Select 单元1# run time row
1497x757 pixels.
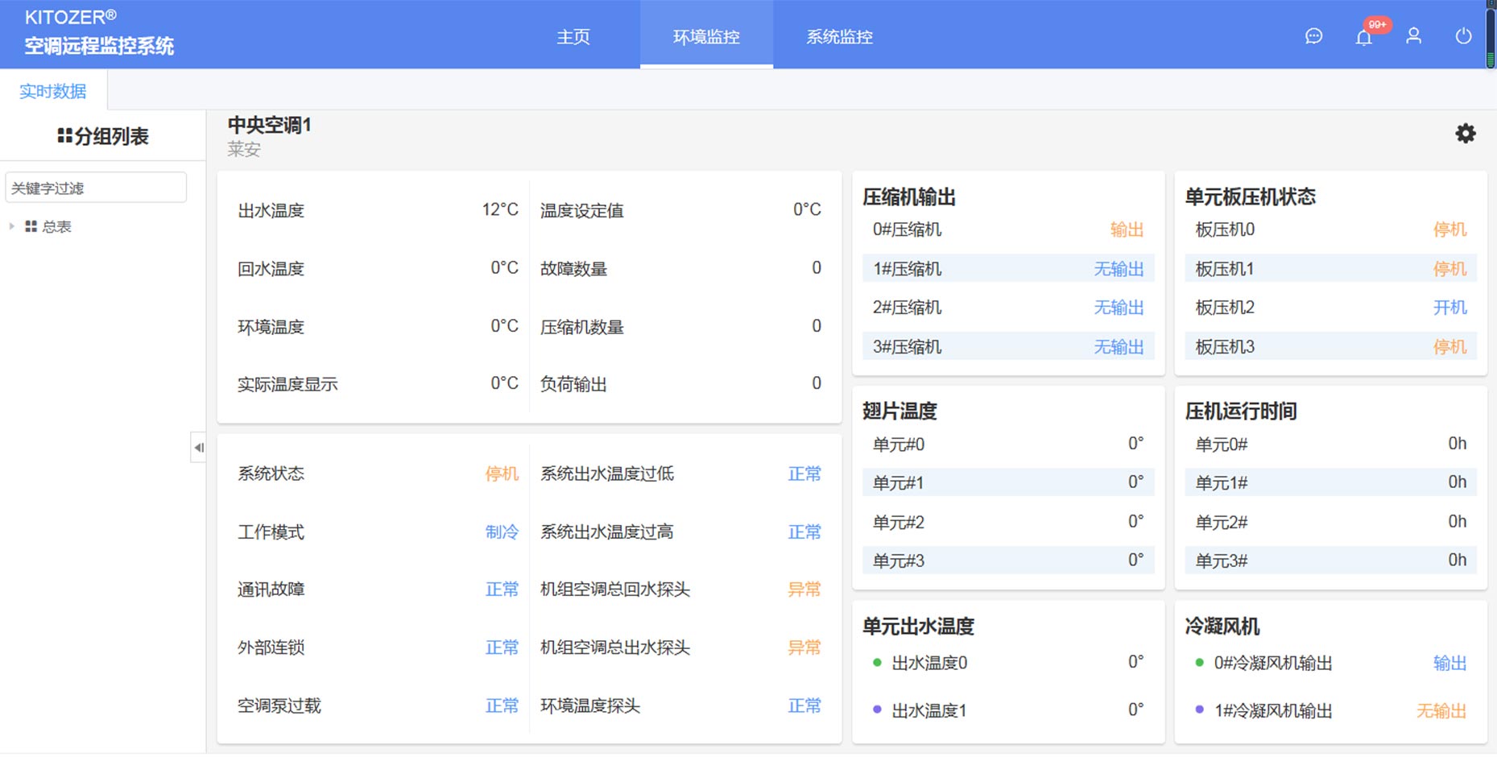coord(1330,483)
